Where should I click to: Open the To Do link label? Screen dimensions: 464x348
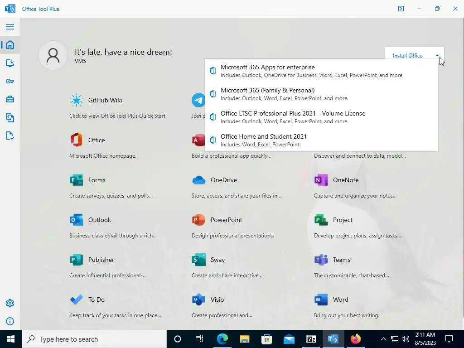[96, 300]
